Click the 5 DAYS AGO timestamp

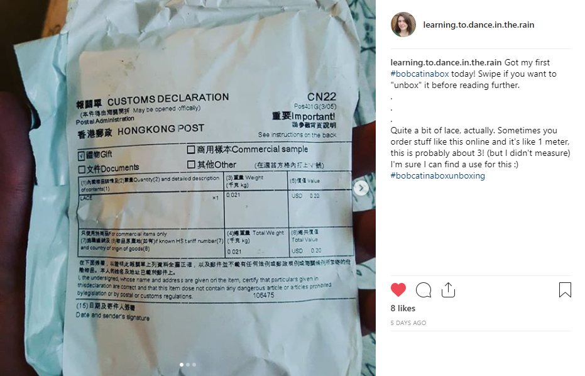408,323
